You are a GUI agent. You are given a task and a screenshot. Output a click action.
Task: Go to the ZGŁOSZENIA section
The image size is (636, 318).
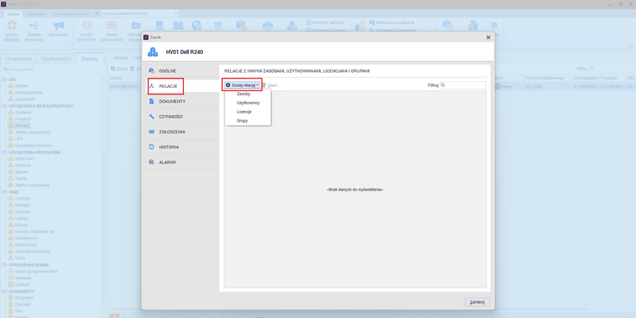point(182,132)
